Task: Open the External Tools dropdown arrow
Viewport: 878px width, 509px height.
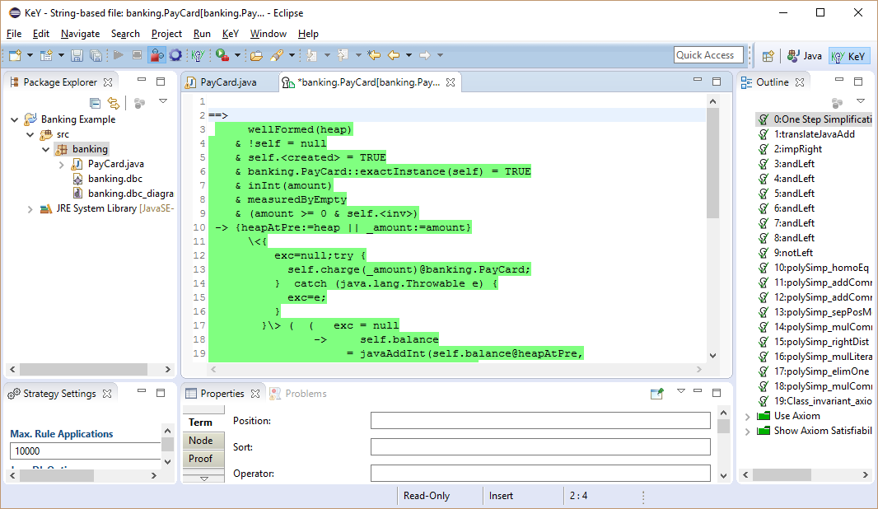Action: [x=237, y=55]
